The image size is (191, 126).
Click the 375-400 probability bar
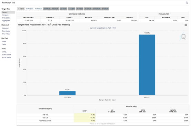[x=67, y=93]
